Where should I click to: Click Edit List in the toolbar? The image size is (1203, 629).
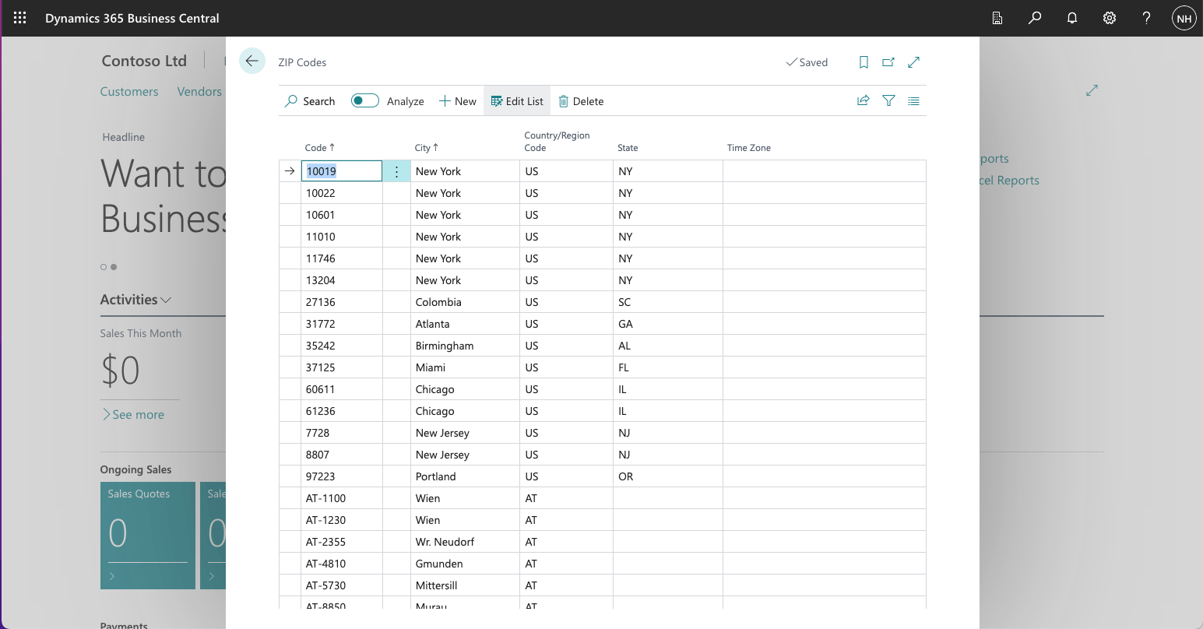[x=517, y=101]
